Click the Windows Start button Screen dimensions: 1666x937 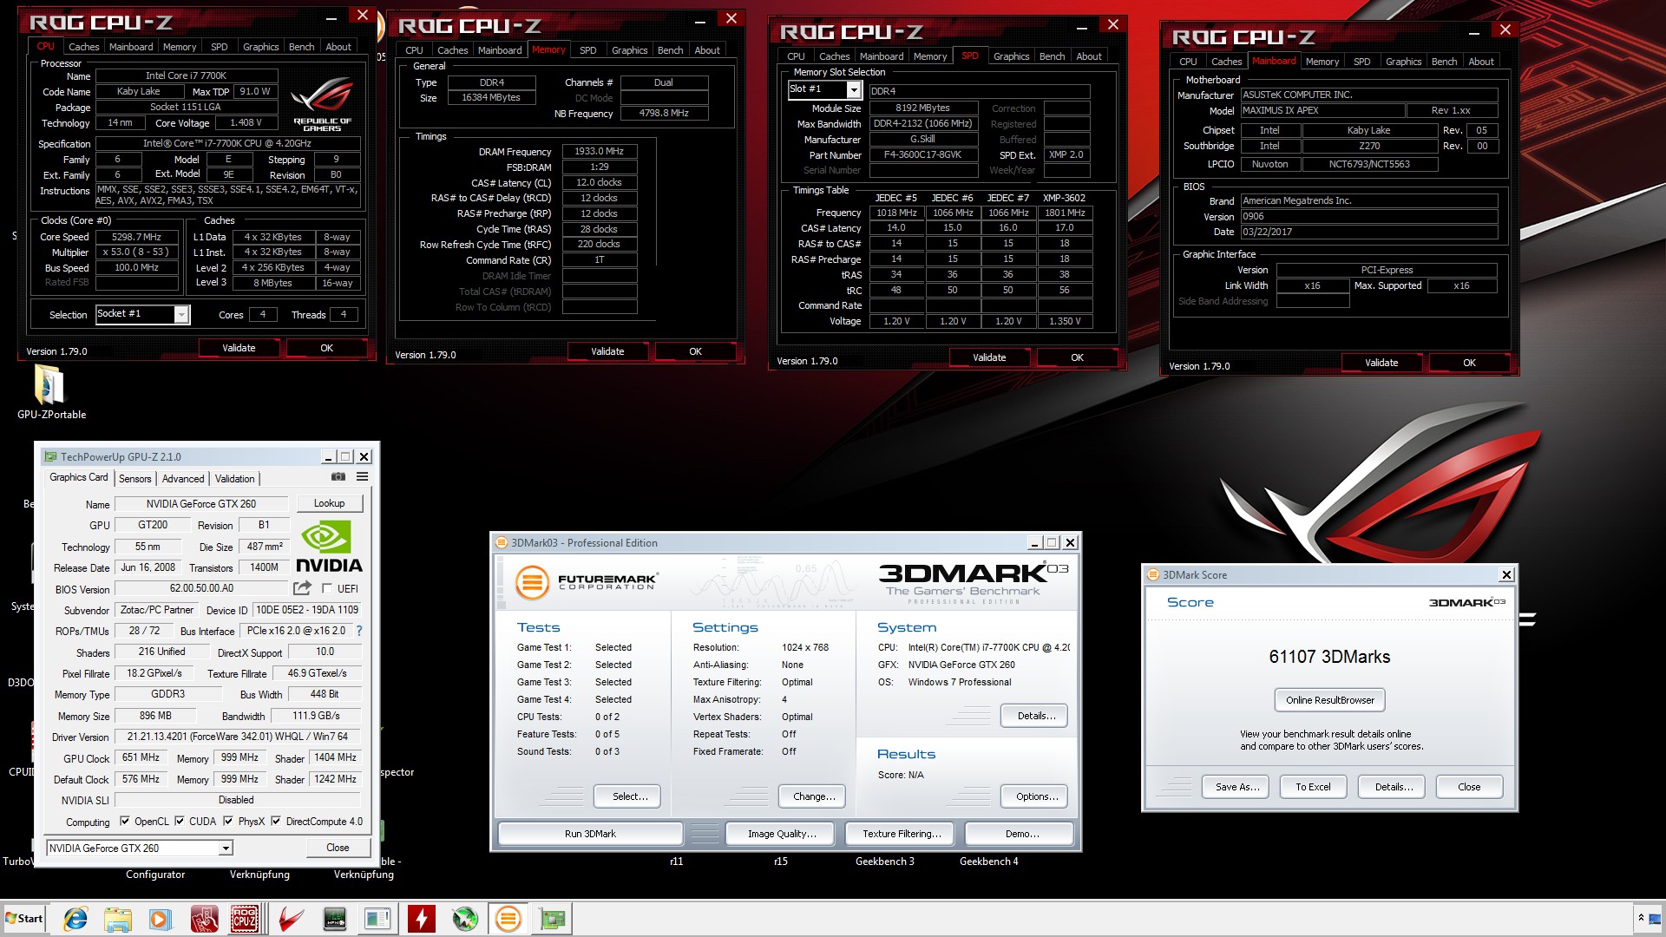(x=23, y=919)
